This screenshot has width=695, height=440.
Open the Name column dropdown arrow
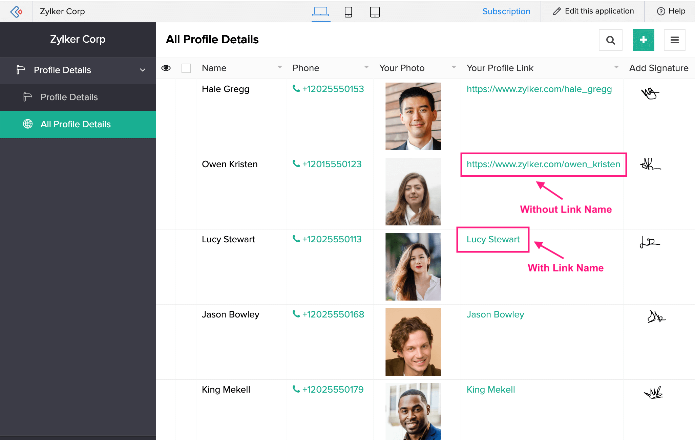(280, 67)
